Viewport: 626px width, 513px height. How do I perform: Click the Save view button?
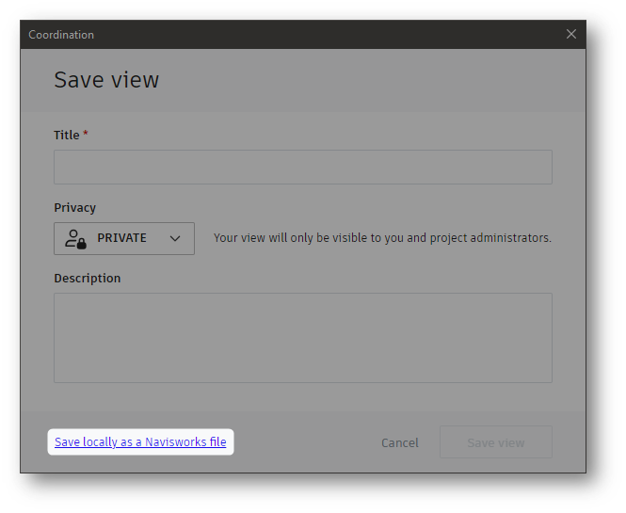pos(496,442)
